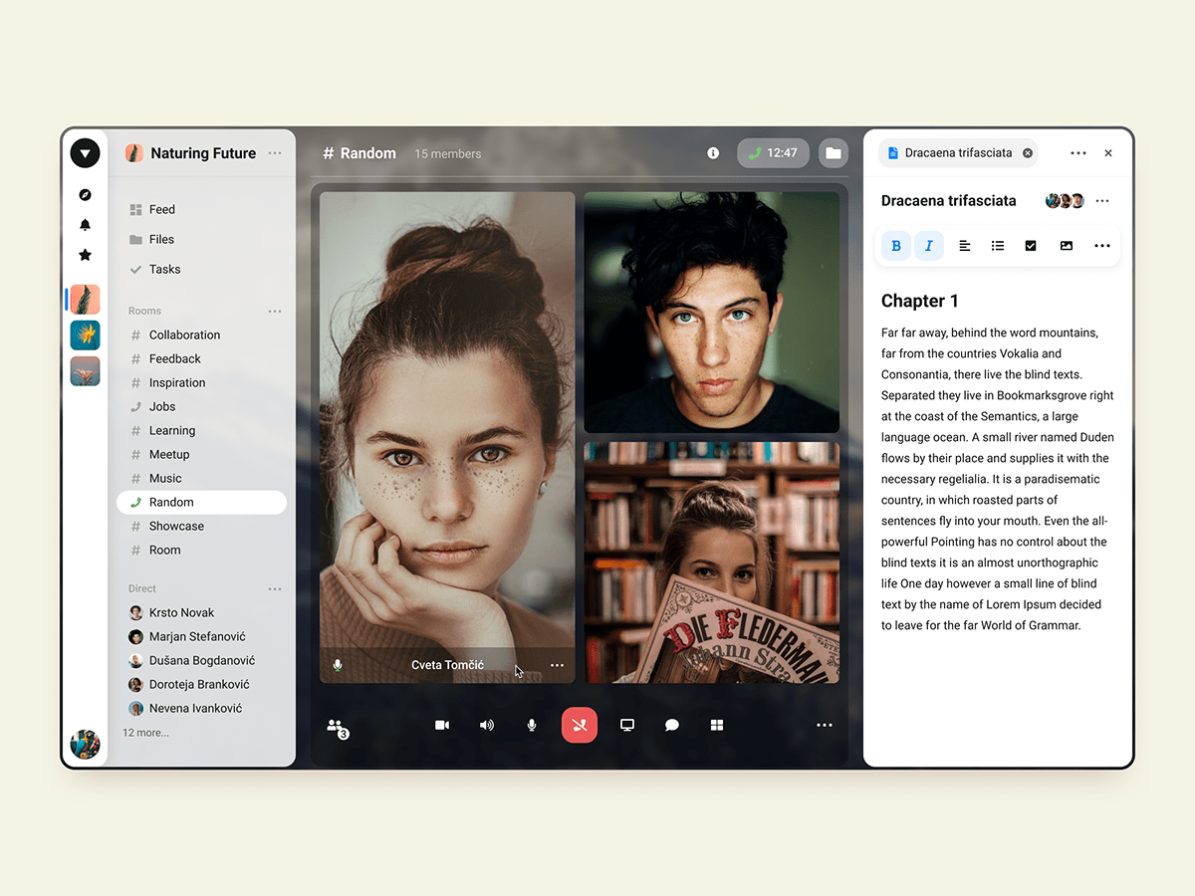
Task: Switch to grid layout view icon
Action: (717, 725)
